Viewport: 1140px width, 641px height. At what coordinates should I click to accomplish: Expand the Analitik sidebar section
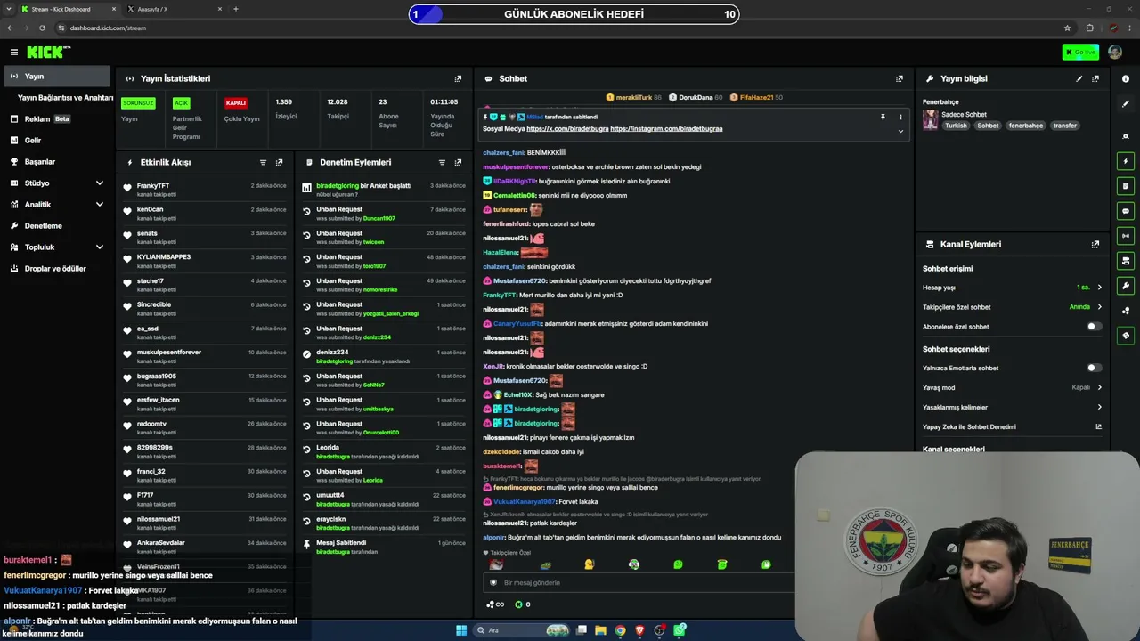click(x=99, y=205)
